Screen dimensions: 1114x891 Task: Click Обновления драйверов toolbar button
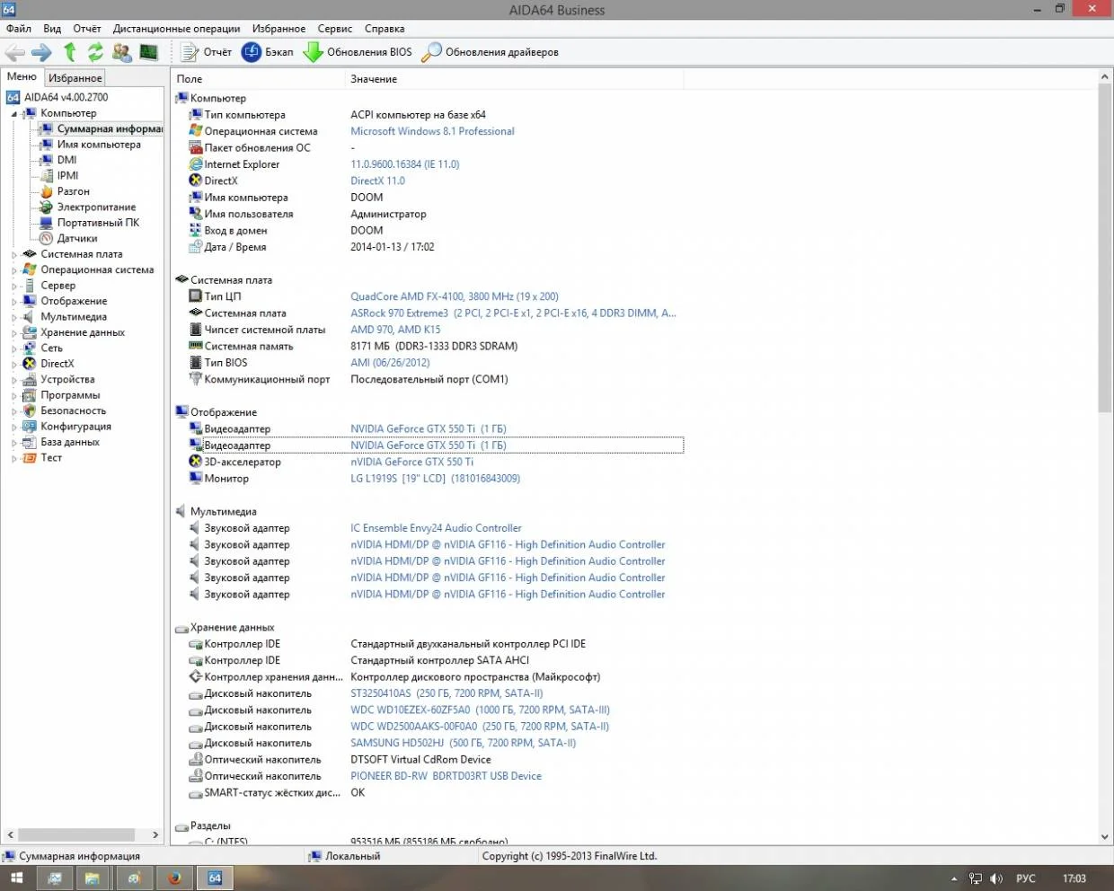pyautogui.click(x=491, y=52)
